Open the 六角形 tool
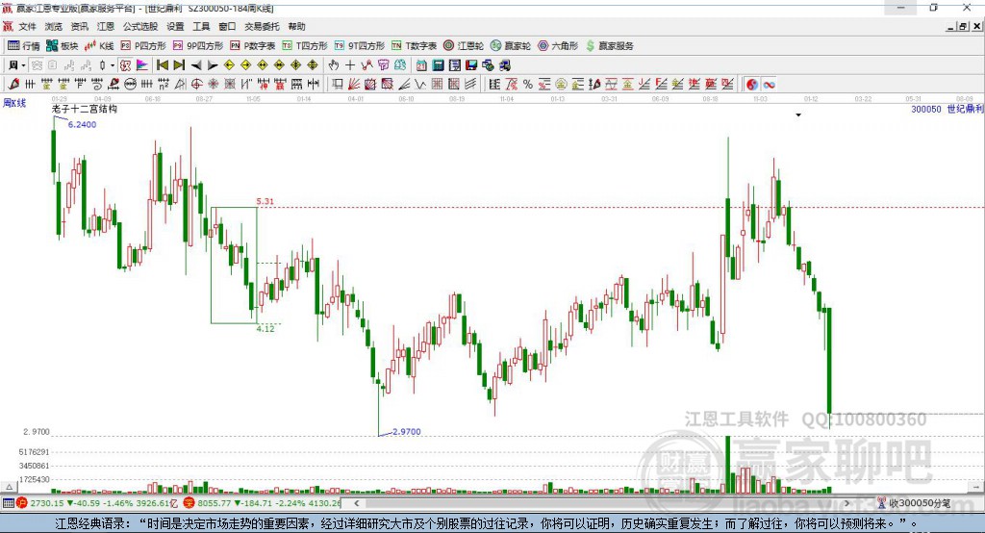The height and width of the screenshot is (533, 985). point(558,46)
